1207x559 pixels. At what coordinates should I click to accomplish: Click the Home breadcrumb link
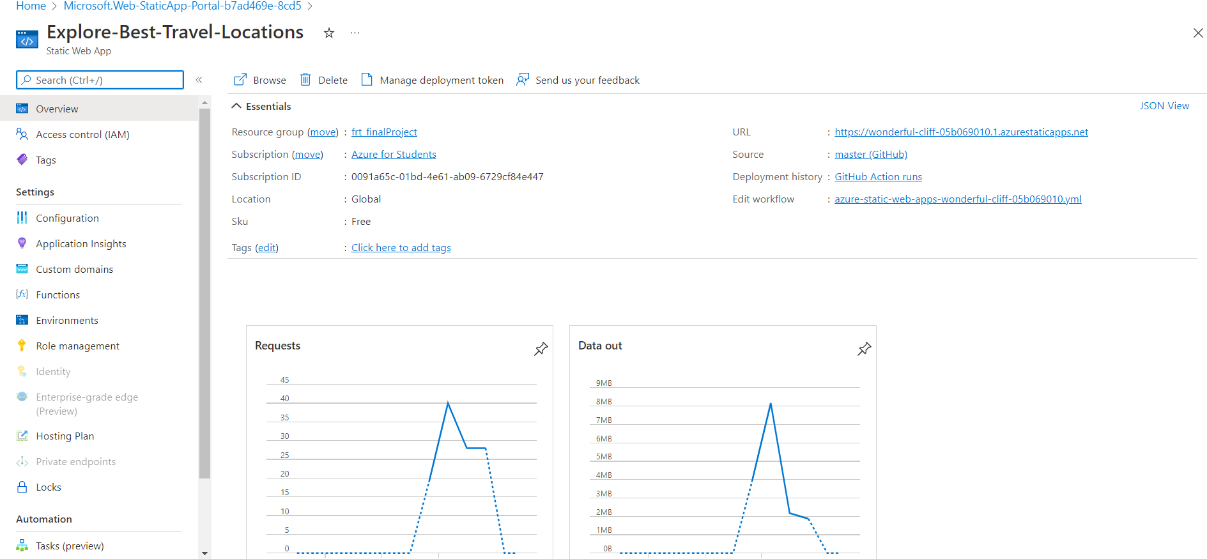(31, 6)
